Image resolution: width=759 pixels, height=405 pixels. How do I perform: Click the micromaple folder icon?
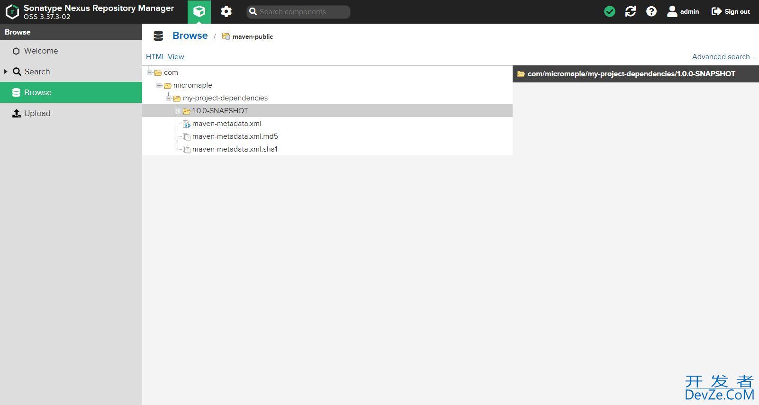click(168, 85)
